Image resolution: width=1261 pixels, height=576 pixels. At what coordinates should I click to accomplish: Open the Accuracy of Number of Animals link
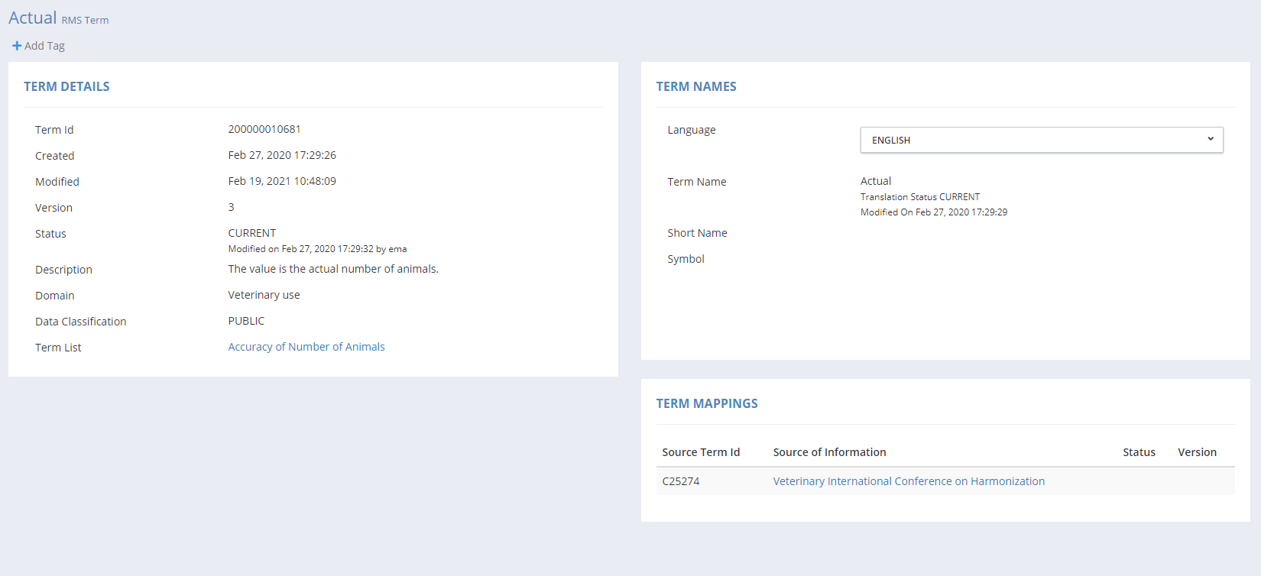pyautogui.click(x=306, y=347)
